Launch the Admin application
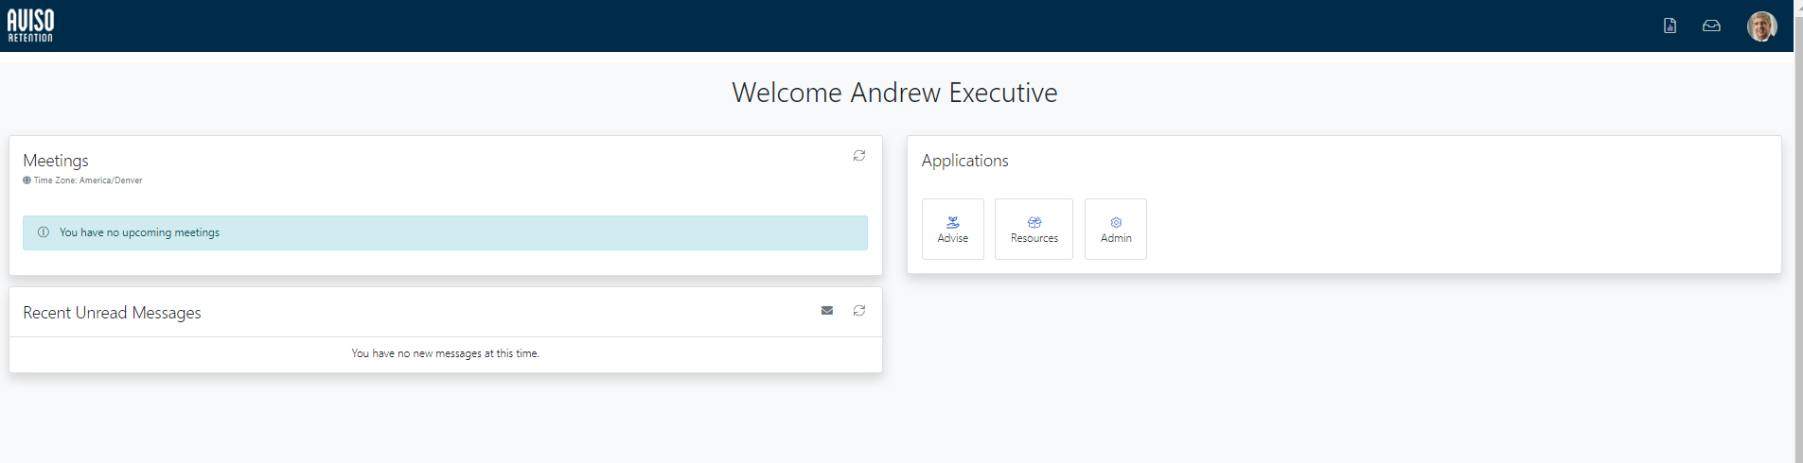The height and width of the screenshot is (463, 1803). pos(1116,230)
